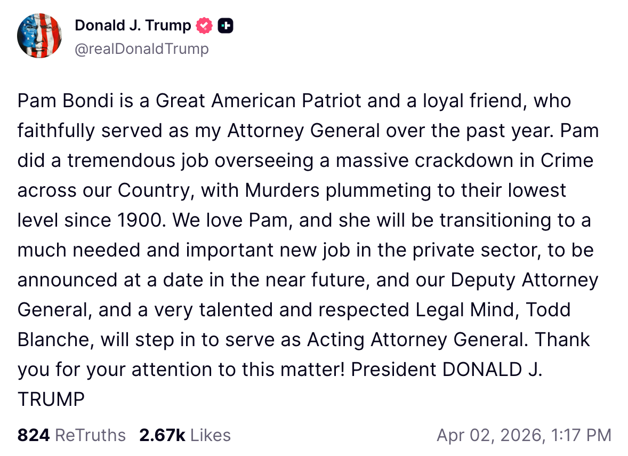Open the Donald J. Trump display name
The height and width of the screenshot is (456, 628).
tap(133, 25)
